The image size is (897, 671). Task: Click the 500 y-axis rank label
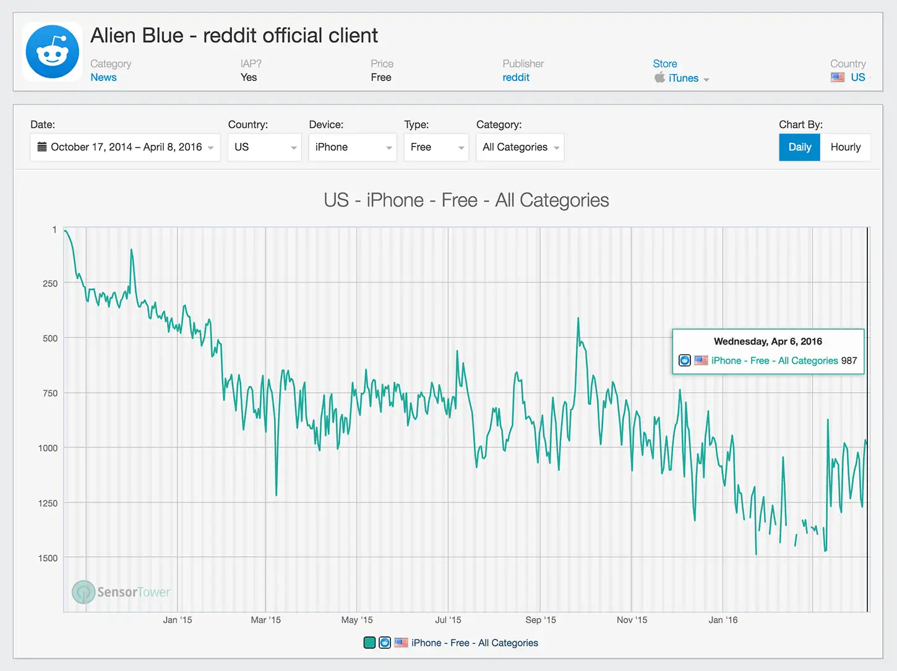(x=50, y=338)
